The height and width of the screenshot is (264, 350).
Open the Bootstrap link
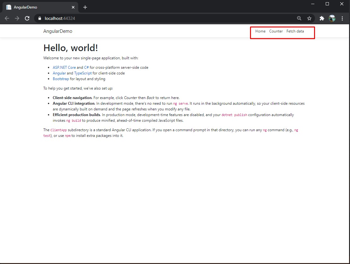(x=61, y=79)
